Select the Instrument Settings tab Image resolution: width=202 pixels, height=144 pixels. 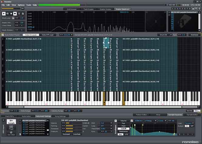[x=43, y=116]
